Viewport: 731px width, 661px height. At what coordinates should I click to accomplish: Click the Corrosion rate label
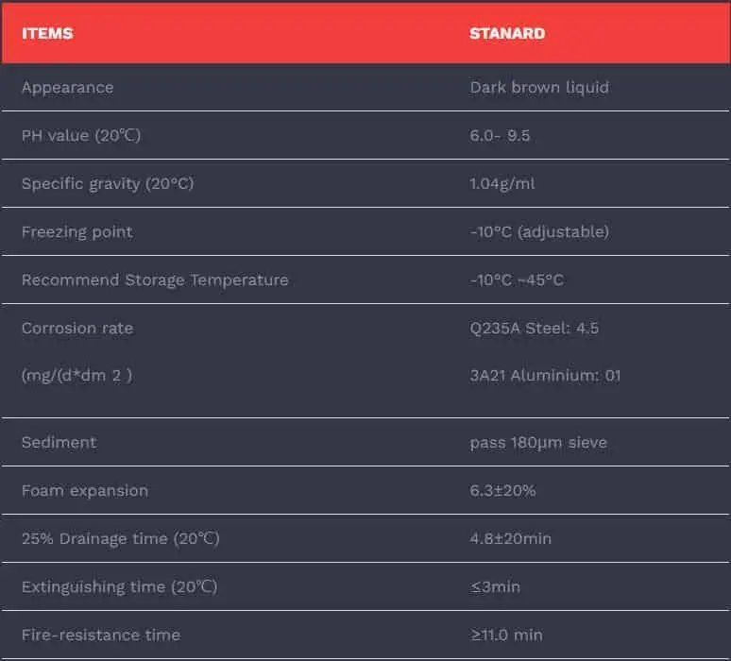point(77,328)
